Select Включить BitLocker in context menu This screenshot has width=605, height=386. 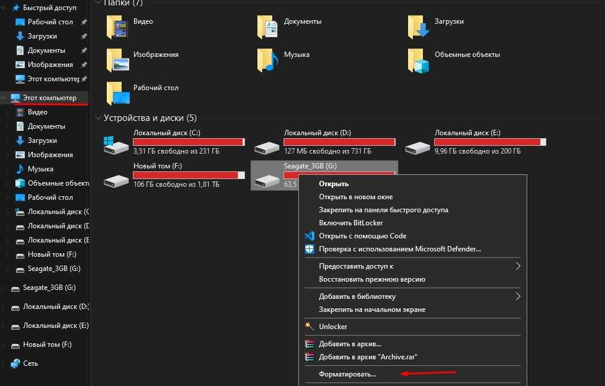coord(351,223)
